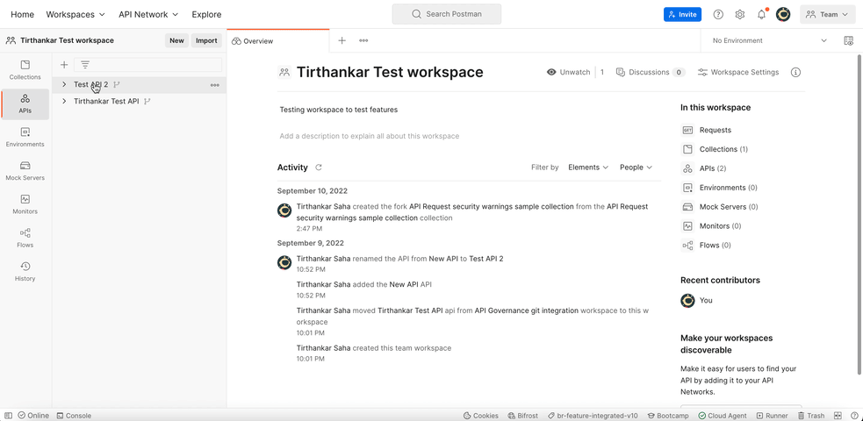Open Cookies from the status bar
Screen dimensions: 863x421
pos(481,416)
